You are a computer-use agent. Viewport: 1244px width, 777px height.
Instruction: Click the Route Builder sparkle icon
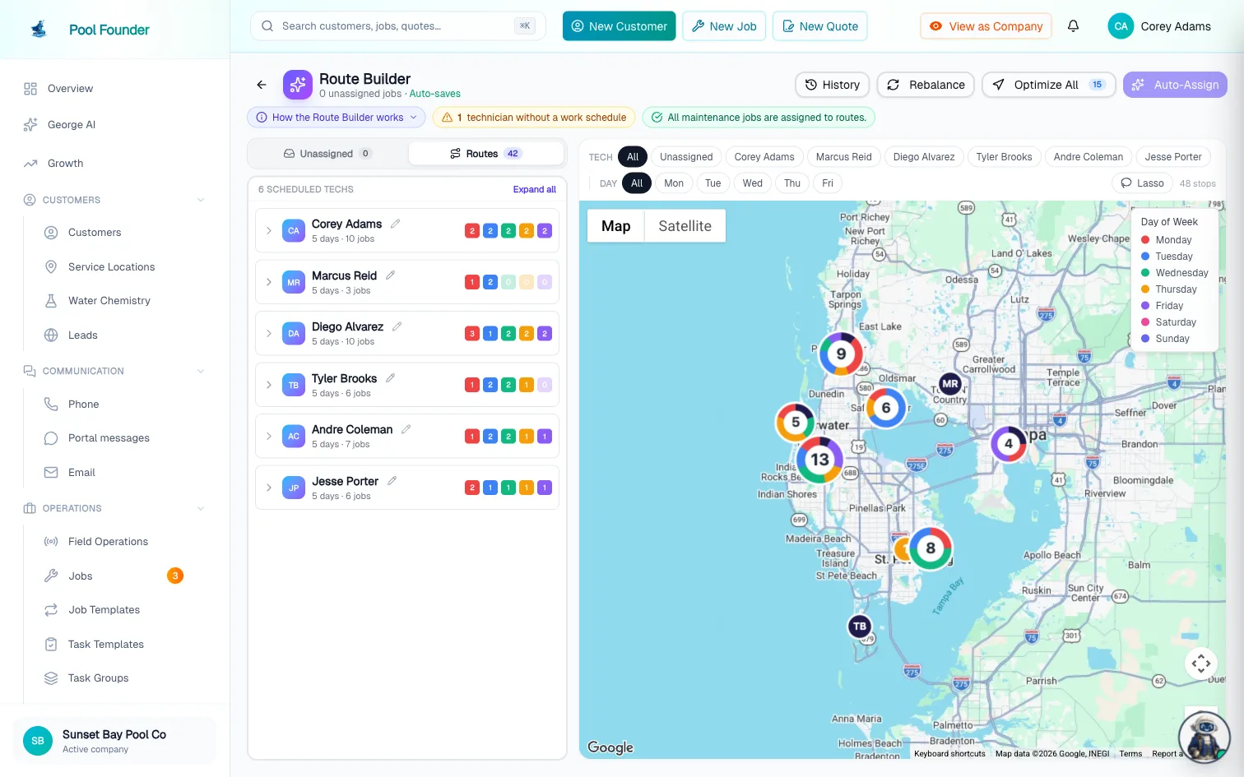point(298,85)
